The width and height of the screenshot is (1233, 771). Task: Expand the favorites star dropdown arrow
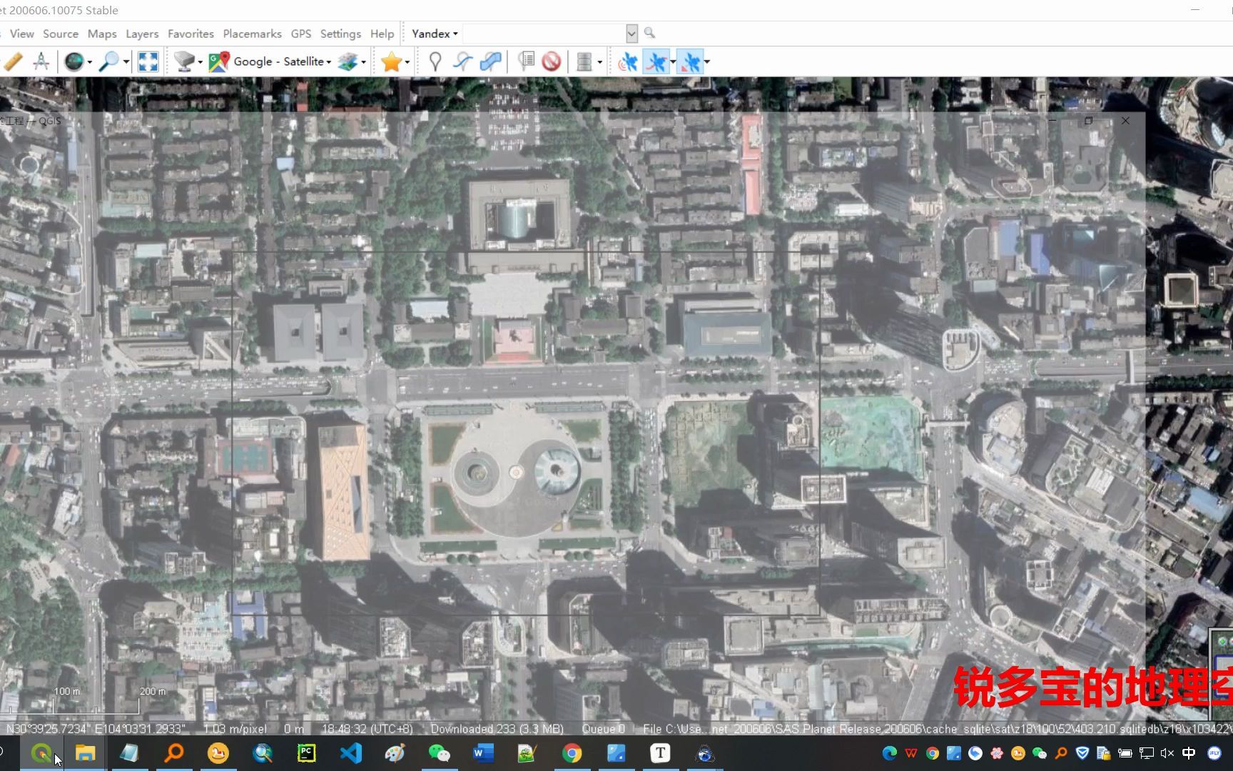pyautogui.click(x=407, y=63)
